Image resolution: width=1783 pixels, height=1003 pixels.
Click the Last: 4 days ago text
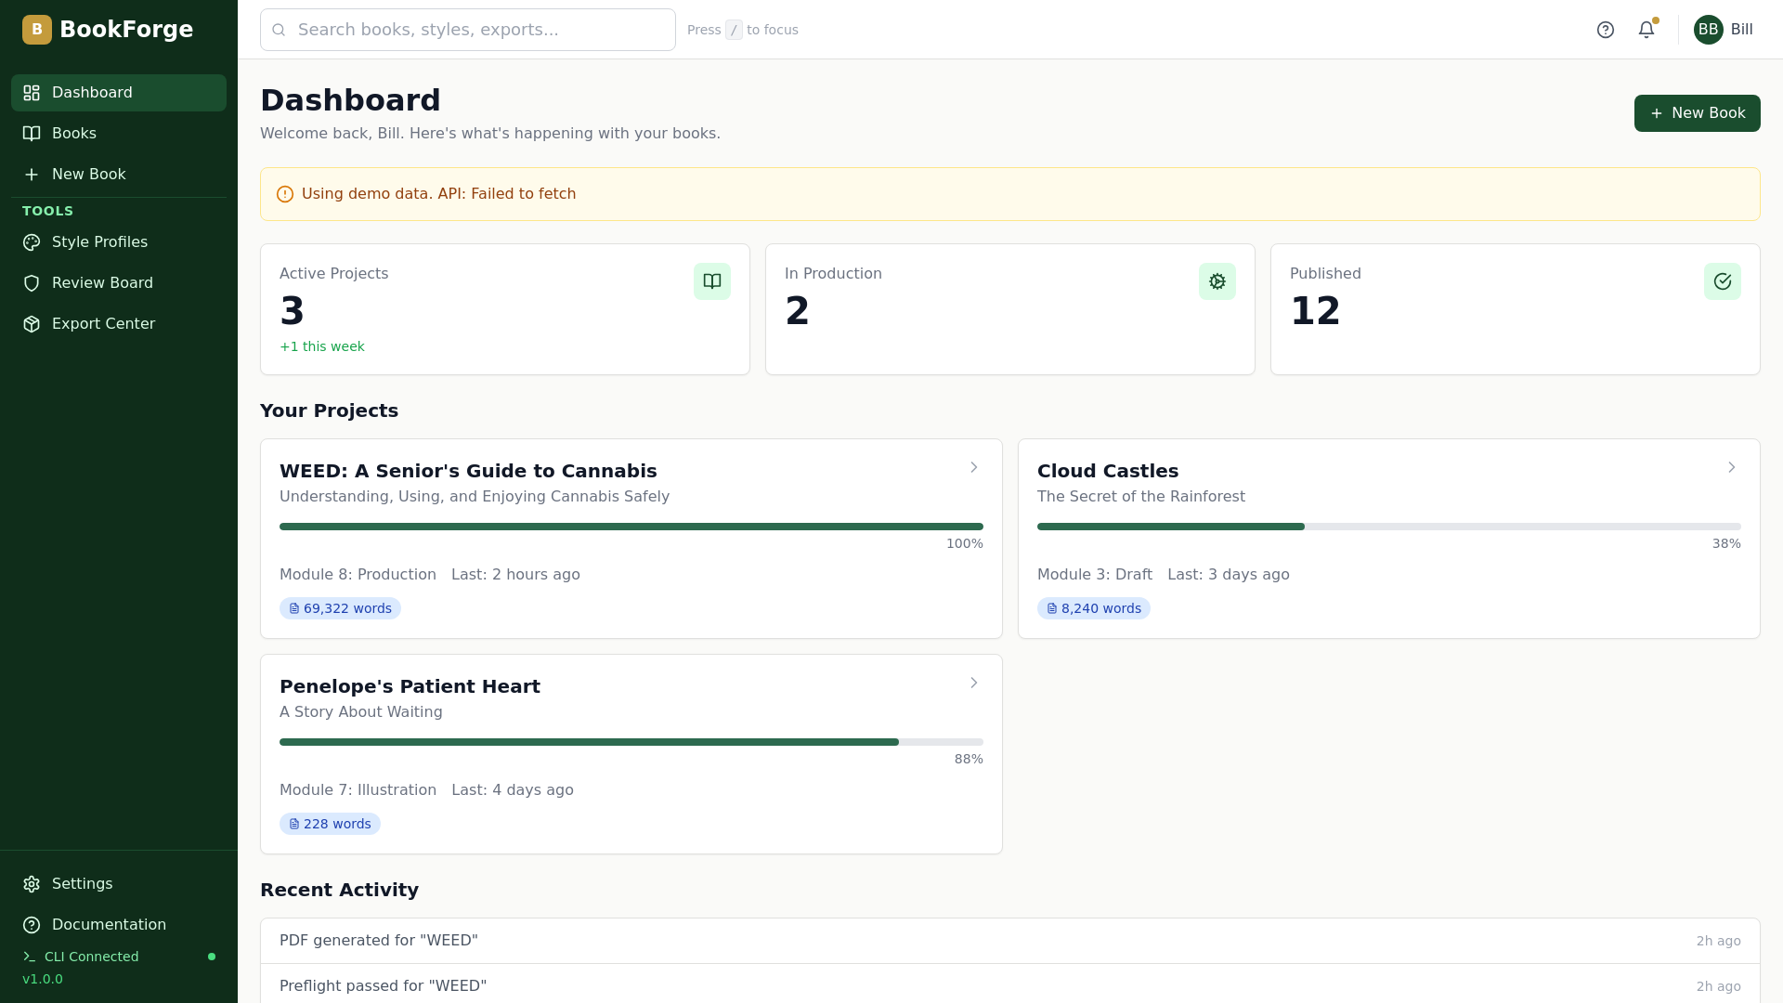point(513,790)
